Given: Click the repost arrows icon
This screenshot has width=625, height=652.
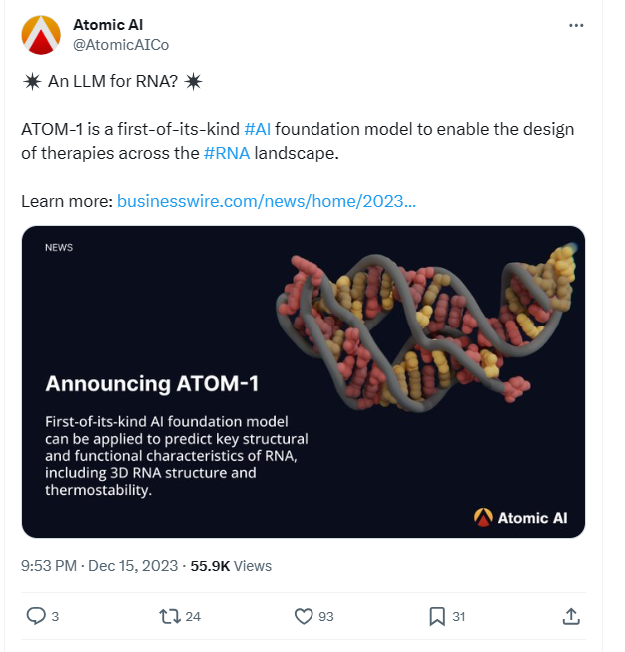Looking at the screenshot, I should click(170, 616).
